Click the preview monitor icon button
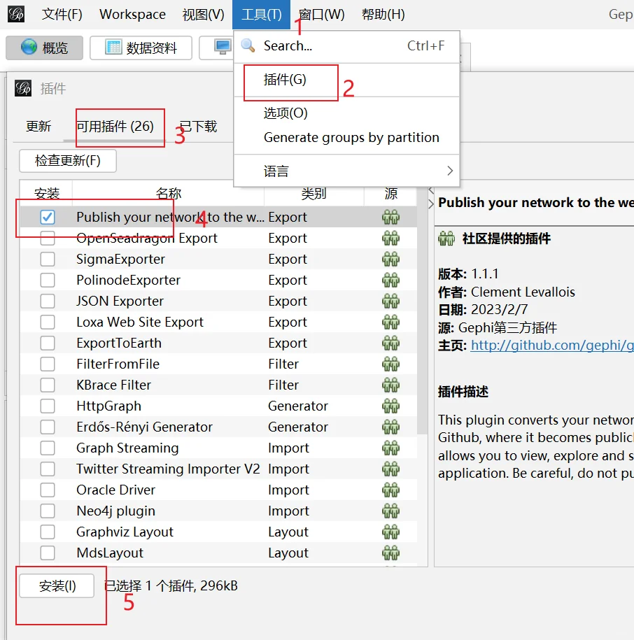 pos(223,48)
